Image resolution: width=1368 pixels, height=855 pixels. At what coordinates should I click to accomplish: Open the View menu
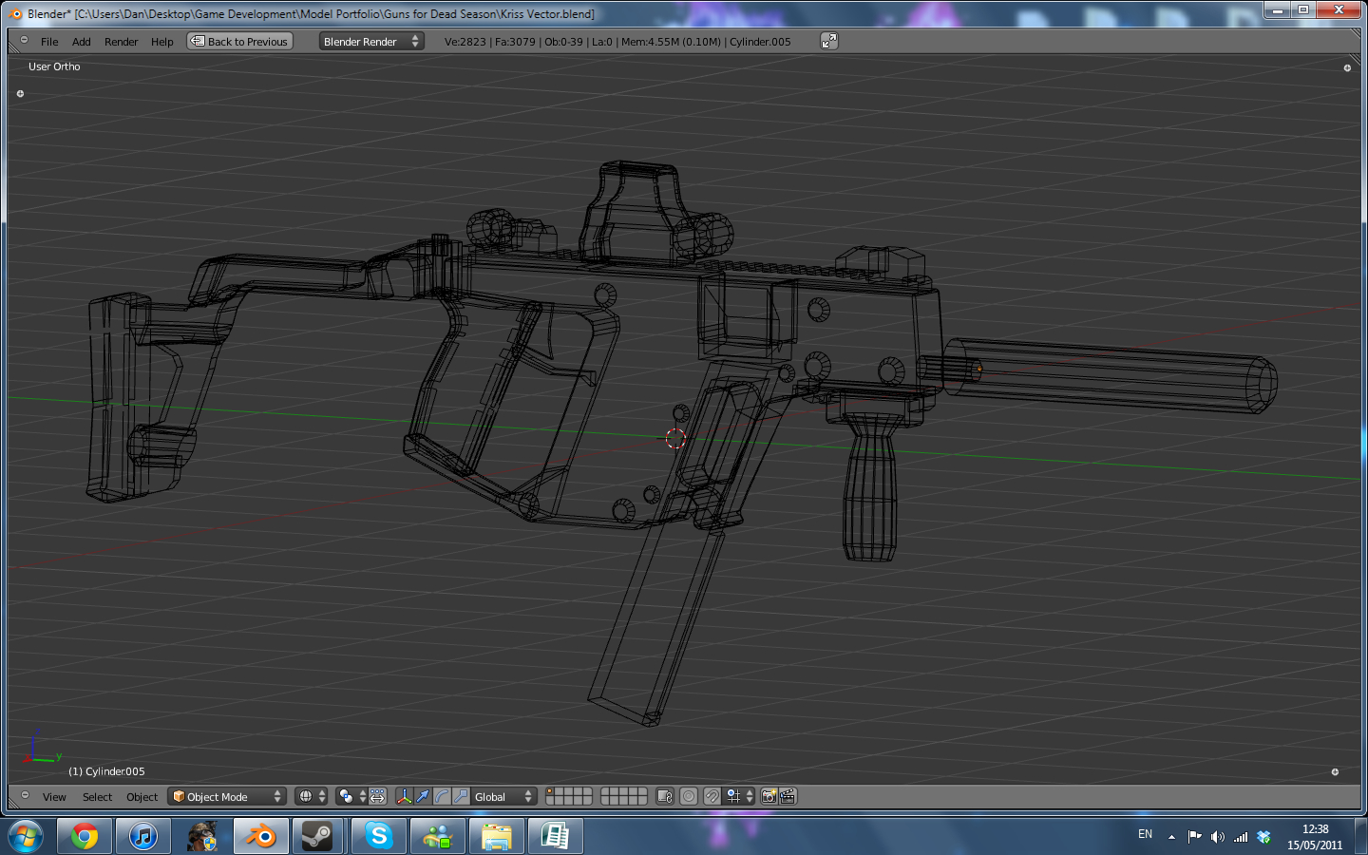coord(54,797)
